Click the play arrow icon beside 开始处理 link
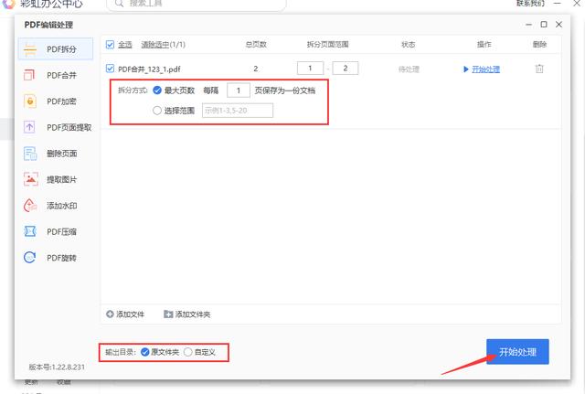This screenshot has width=585, height=394. point(465,69)
